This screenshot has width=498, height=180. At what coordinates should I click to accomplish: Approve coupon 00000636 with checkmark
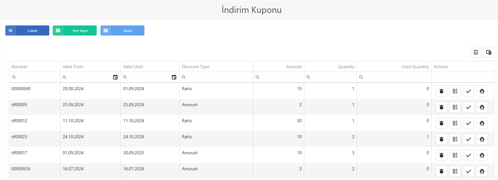[468, 171]
